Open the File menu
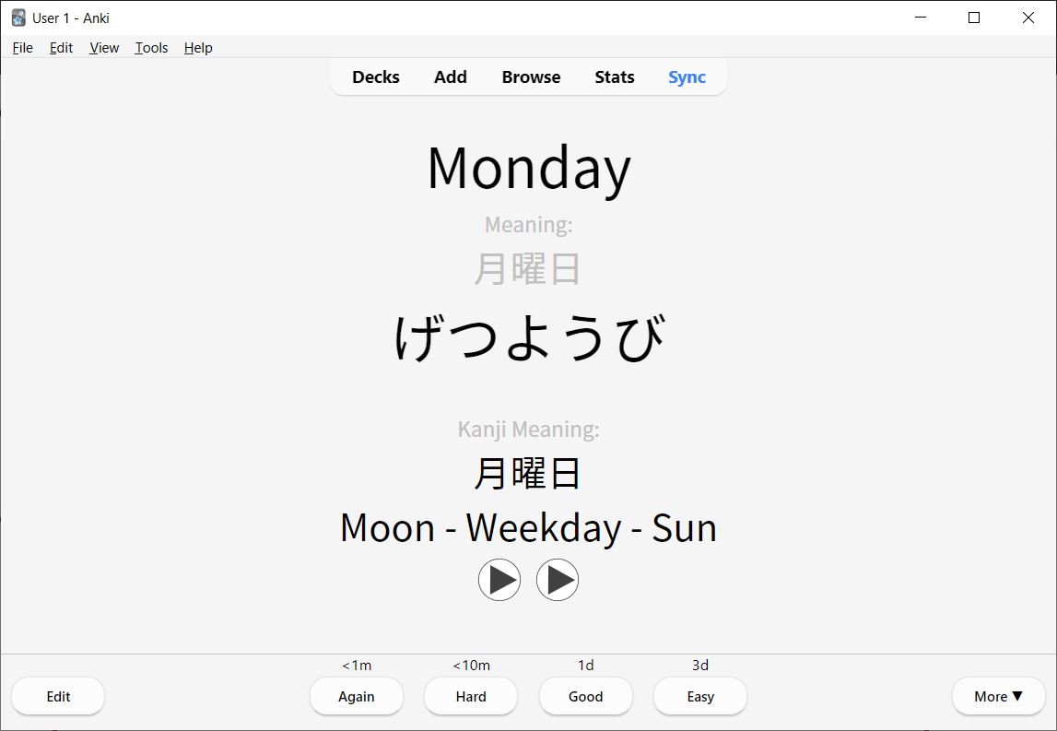 [x=21, y=47]
